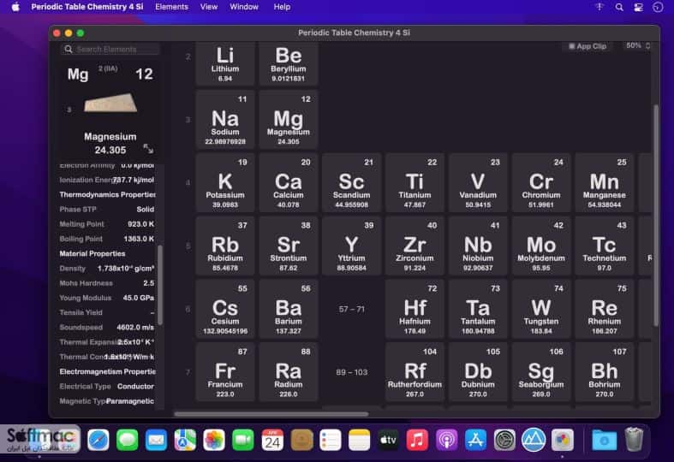This screenshot has width=674, height=462.
Task: Select the Rhenium element tile
Action: 605,309
